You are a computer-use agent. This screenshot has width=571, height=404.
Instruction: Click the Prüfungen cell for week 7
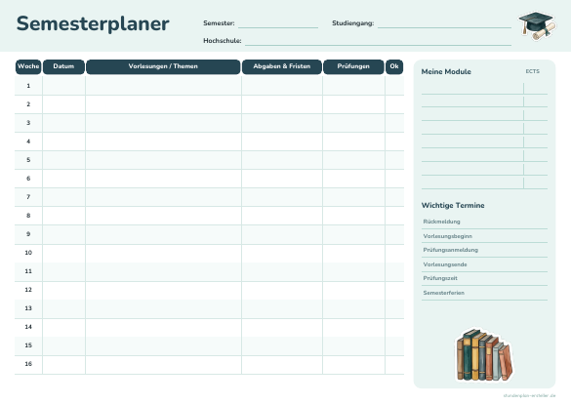[x=354, y=197]
